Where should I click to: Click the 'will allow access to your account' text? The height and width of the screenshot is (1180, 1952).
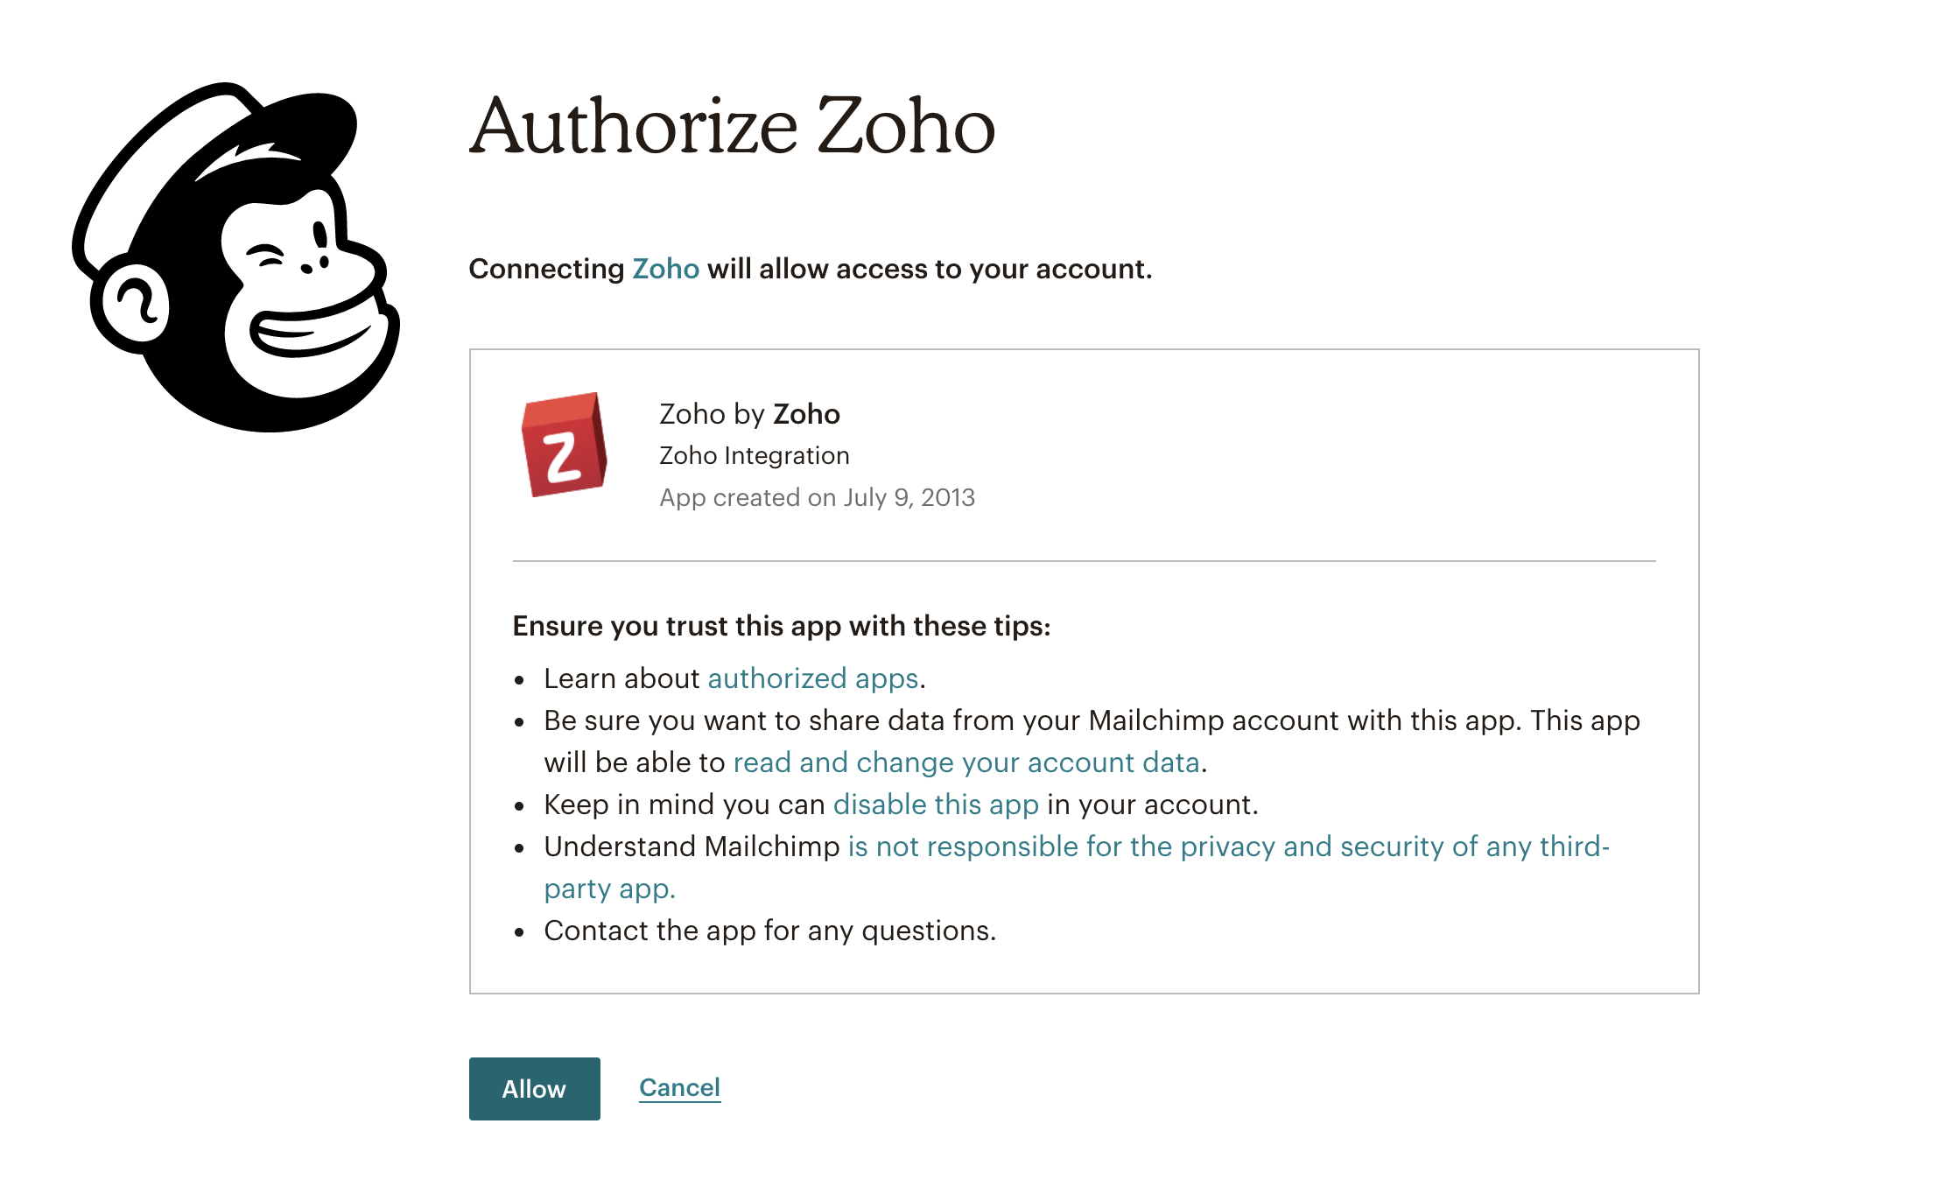pos(929,269)
